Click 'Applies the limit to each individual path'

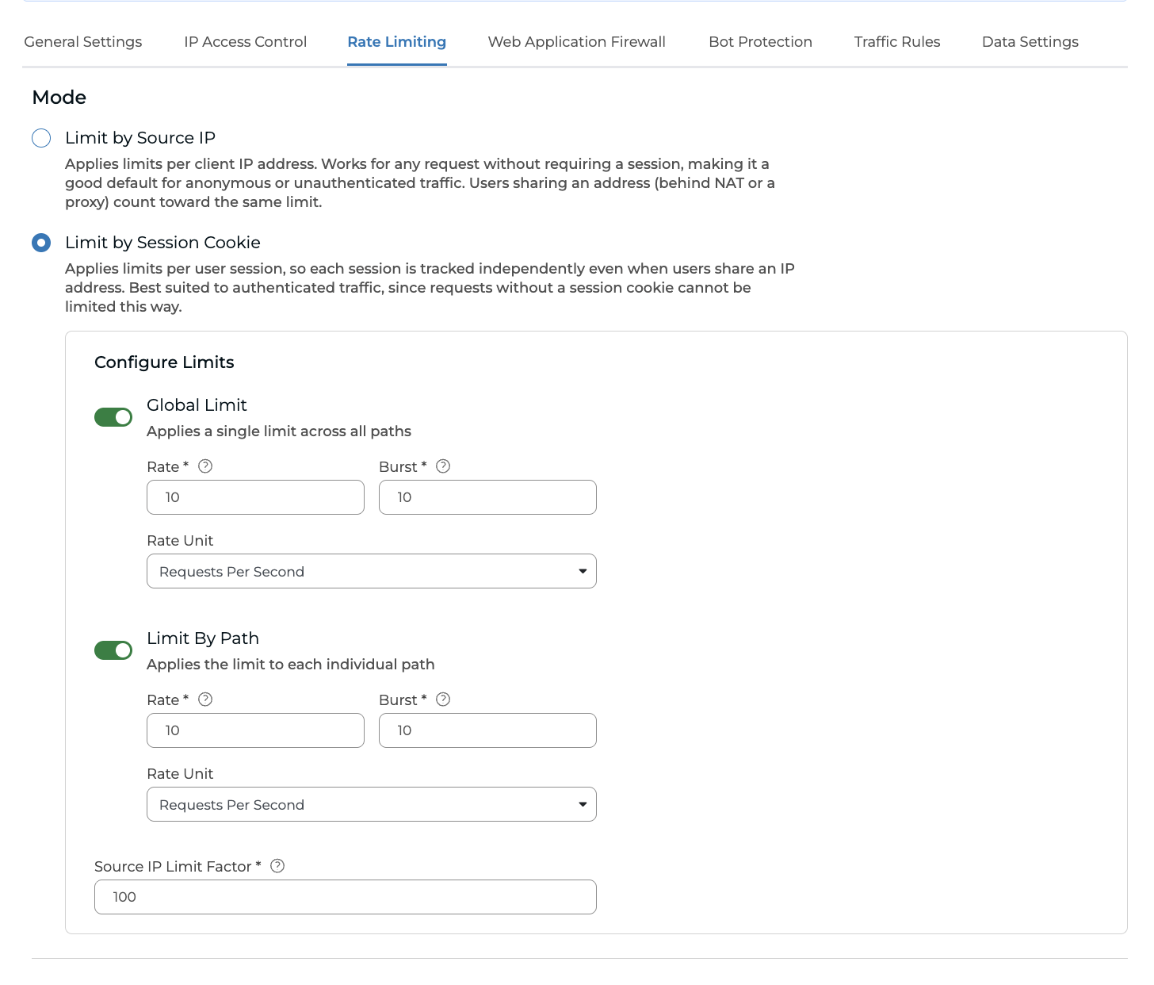291,665
